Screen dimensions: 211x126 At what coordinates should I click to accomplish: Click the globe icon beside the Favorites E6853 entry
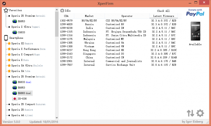click(x=15, y=21)
